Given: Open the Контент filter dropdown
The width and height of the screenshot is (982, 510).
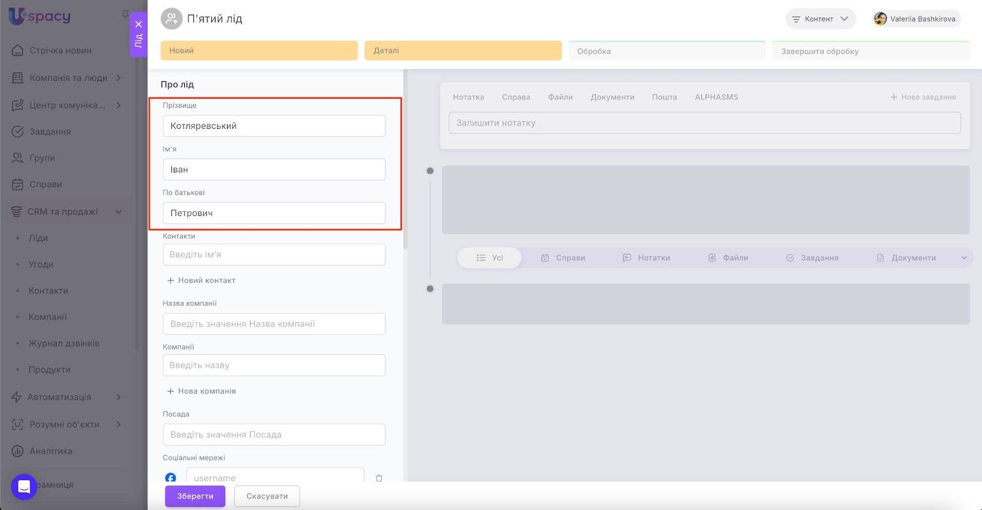Looking at the screenshot, I should (x=820, y=19).
